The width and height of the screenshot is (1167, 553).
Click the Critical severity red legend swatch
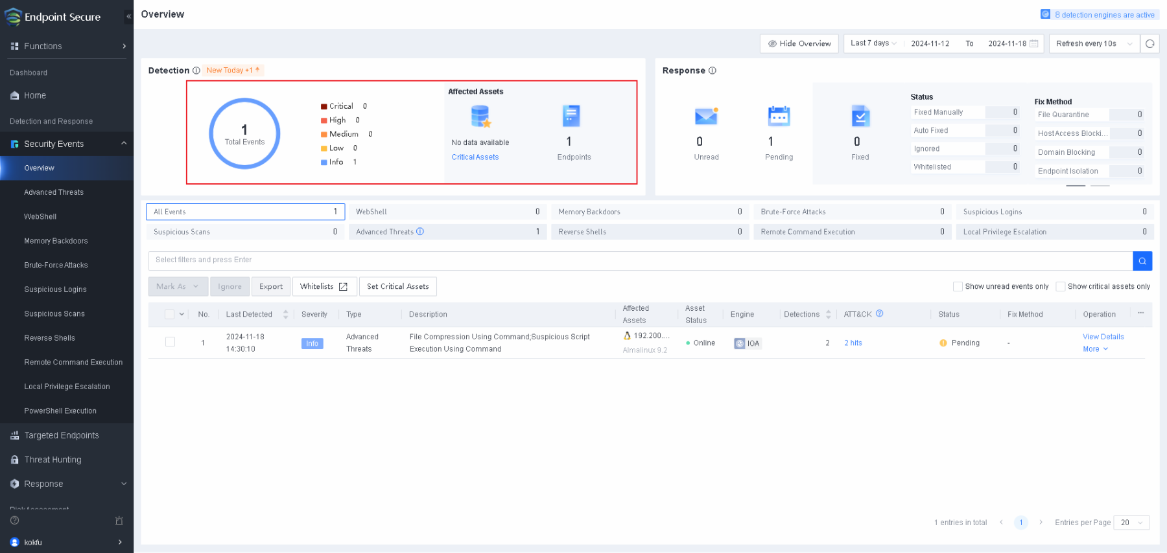324,106
